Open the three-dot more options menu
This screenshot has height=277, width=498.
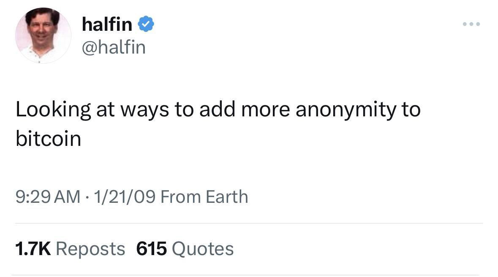click(471, 24)
